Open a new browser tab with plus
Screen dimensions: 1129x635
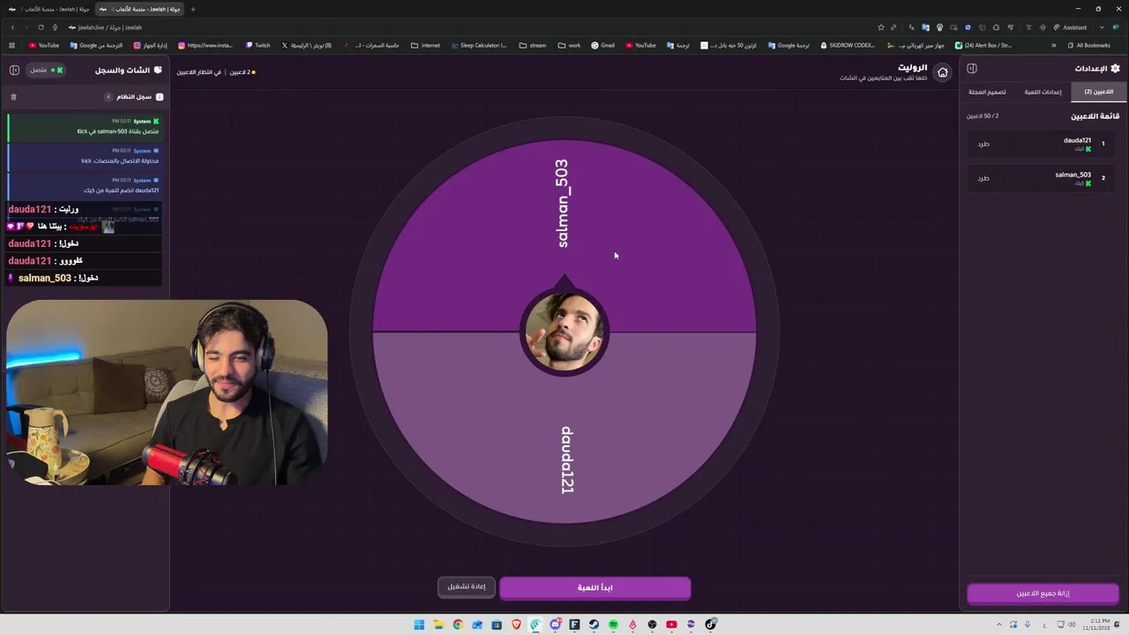pyautogui.click(x=193, y=9)
